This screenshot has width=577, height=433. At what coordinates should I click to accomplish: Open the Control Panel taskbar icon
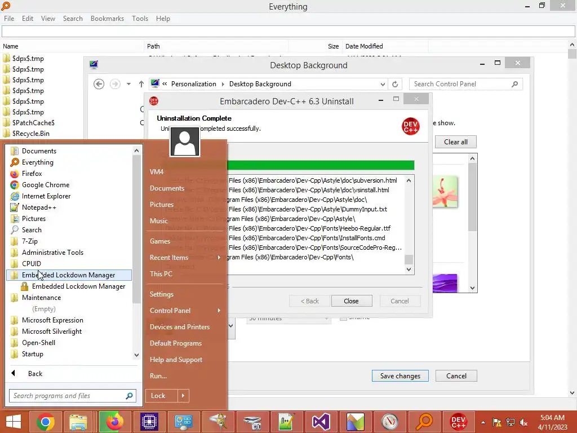coord(183,422)
